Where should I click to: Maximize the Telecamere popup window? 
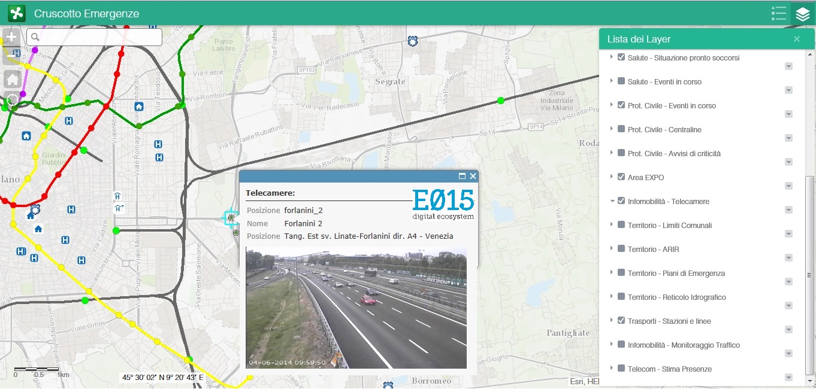click(462, 176)
